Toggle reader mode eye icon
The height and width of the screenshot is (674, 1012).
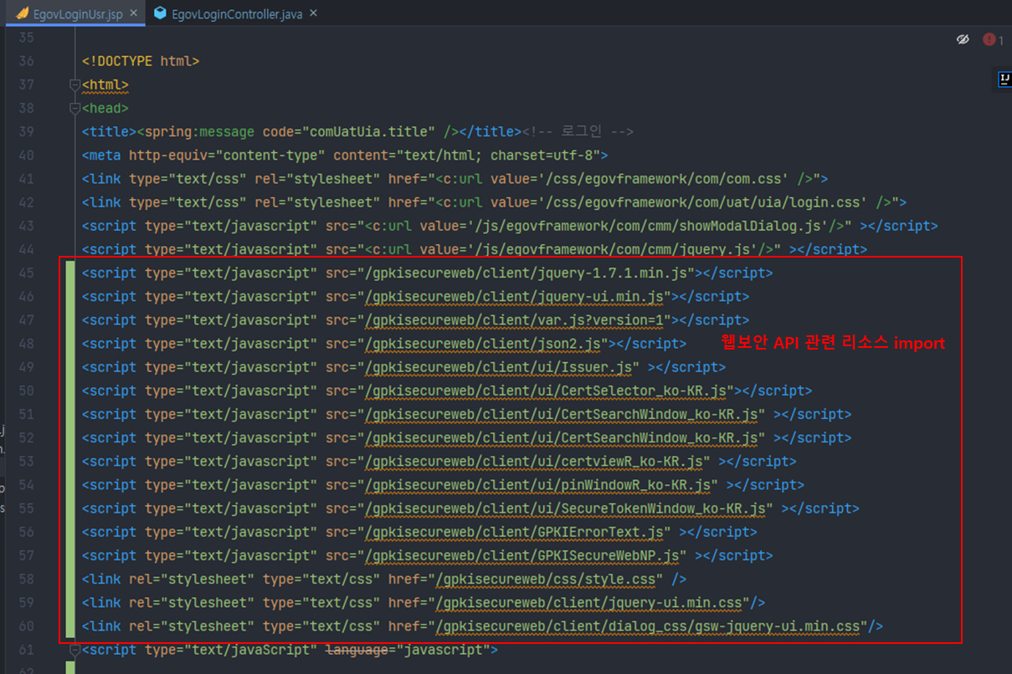(963, 39)
